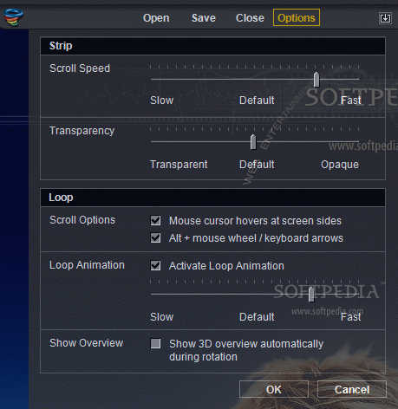Click the Loop section header
The image size is (398, 409).
(x=212, y=198)
